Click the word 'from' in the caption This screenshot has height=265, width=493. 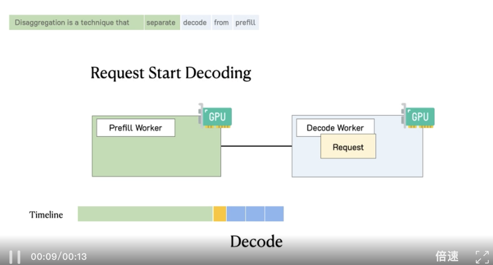coord(221,23)
